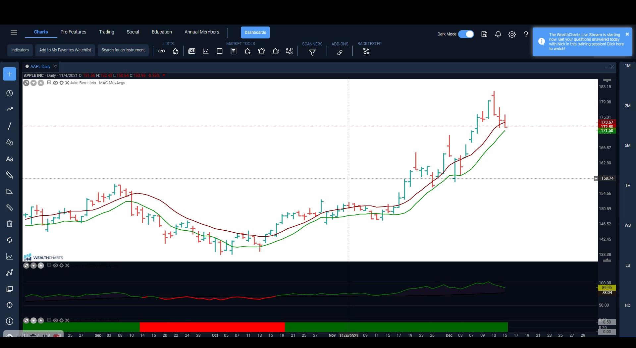Move the main price pane down
This screenshot has height=348, width=636.
point(33,83)
